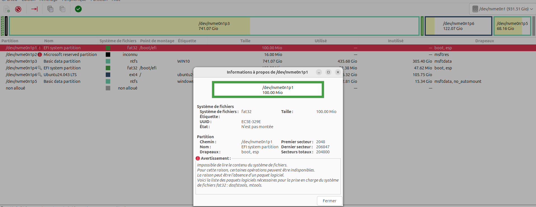Select /dev/nvme0n1p6 block in disk map
Screen dimensions: 536x207
(459, 26)
